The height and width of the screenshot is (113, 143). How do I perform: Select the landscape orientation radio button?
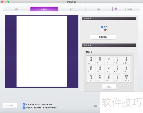pos(102,30)
